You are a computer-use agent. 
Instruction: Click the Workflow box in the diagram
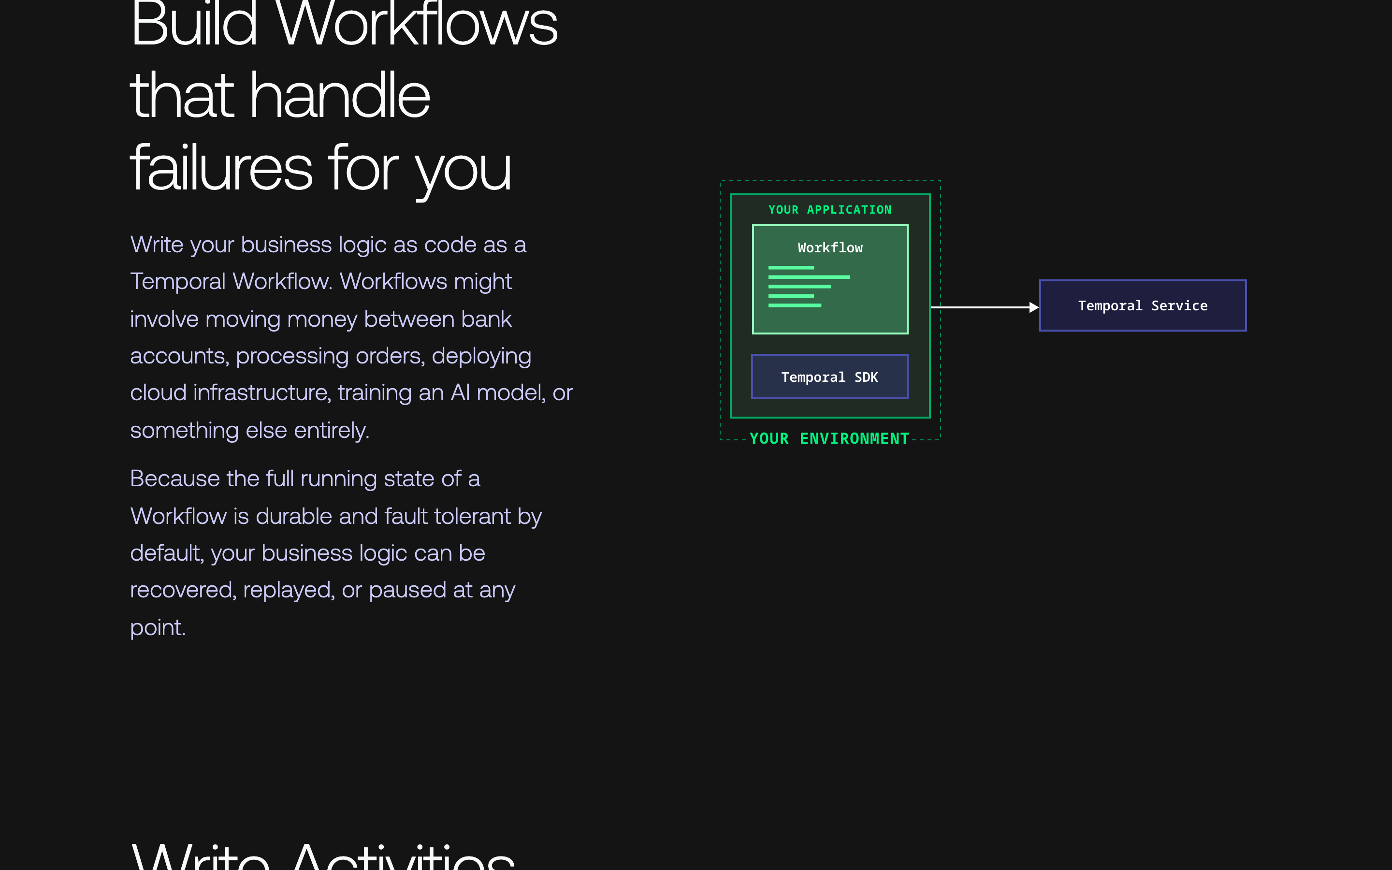[x=830, y=279]
